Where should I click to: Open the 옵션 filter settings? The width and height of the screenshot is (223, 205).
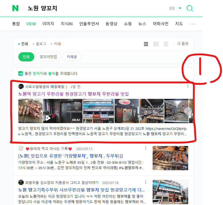pos(183,44)
